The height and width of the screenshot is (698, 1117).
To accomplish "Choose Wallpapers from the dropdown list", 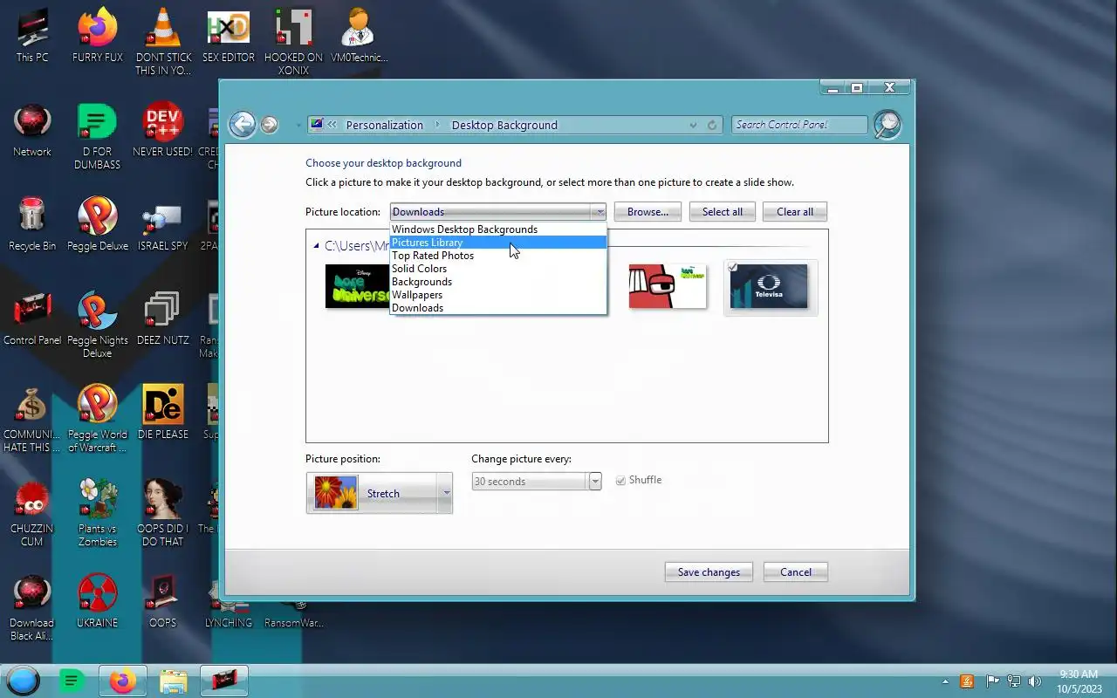I will click(497, 295).
